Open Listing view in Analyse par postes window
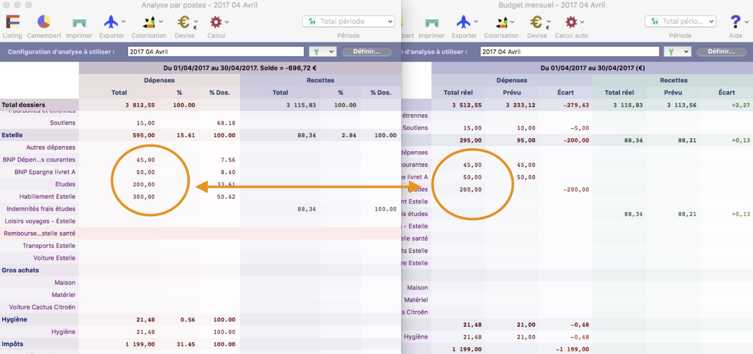The height and width of the screenshot is (354, 753). tap(12, 22)
